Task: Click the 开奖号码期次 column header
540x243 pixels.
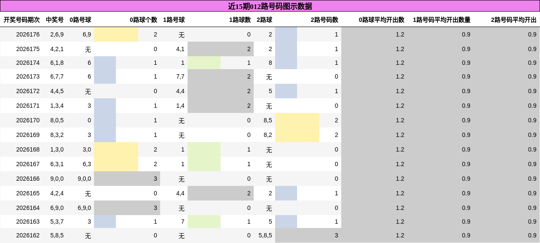Action: 21,20
